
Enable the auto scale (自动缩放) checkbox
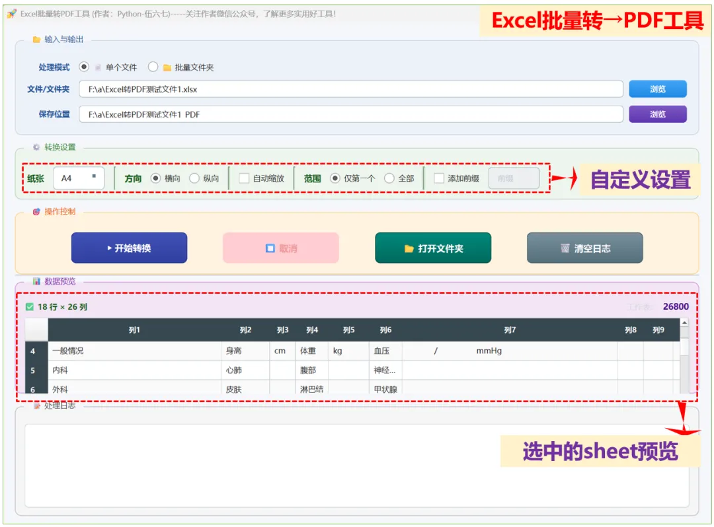pyautogui.click(x=244, y=178)
